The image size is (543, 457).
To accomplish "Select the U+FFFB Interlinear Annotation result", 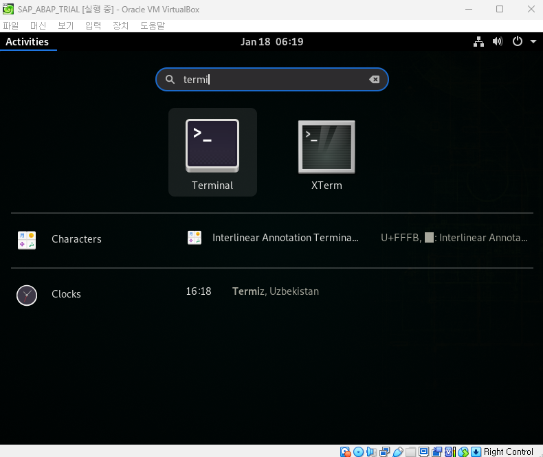I will (454, 238).
